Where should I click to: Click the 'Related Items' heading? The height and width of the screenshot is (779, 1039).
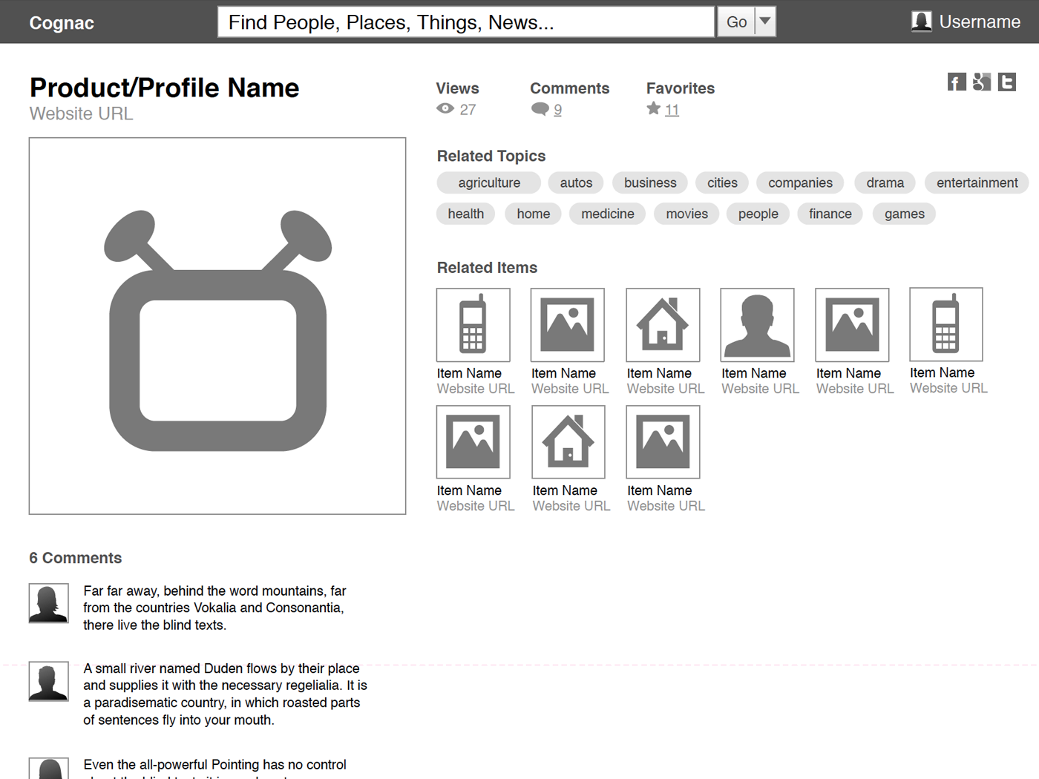pos(487,268)
